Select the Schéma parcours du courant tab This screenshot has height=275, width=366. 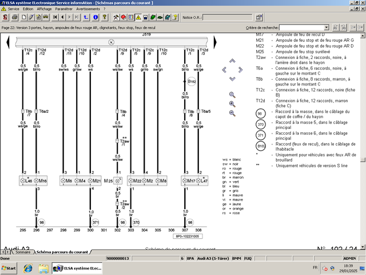coord(62,252)
